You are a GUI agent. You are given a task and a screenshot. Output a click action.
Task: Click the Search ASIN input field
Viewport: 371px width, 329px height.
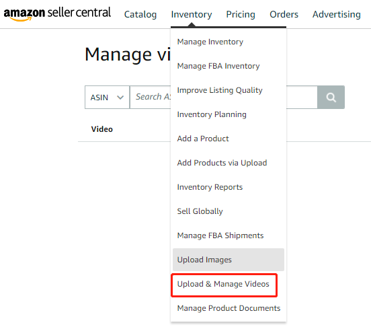pyautogui.click(x=151, y=98)
